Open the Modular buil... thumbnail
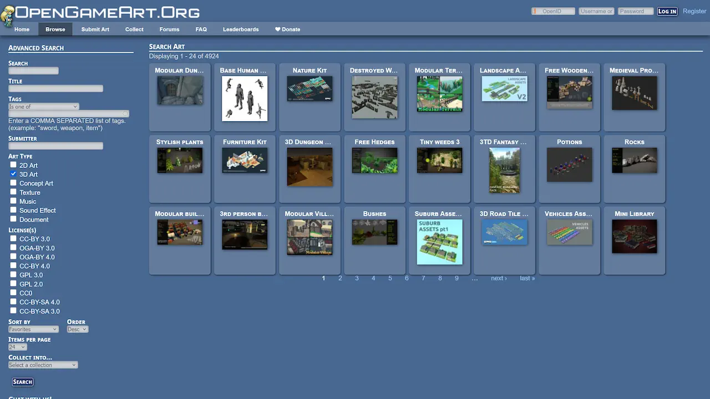This screenshot has width=710, height=399. 180,232
